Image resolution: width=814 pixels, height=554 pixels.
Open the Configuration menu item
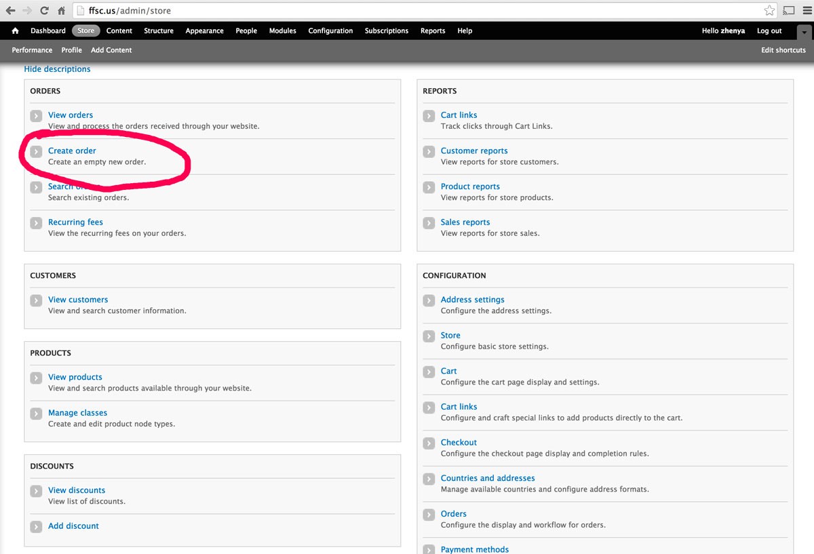point(330,31)
